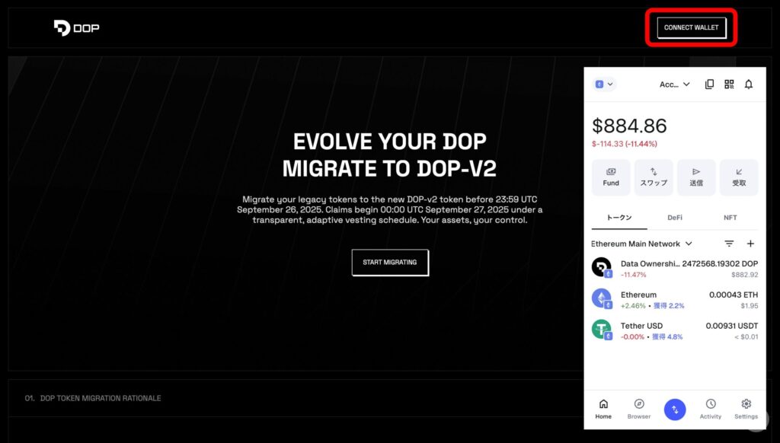Open the wallet Activity tab
Screen dimensions: 780x443
(711, 410)
